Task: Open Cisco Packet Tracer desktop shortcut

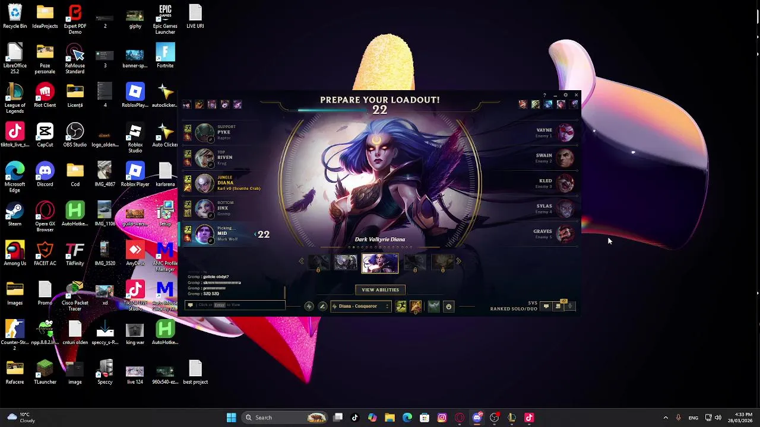Action: [75, 297]
